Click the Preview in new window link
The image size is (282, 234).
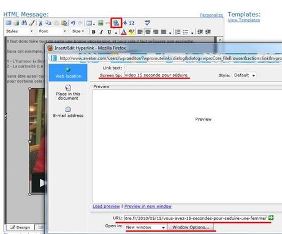click(148, 206)
